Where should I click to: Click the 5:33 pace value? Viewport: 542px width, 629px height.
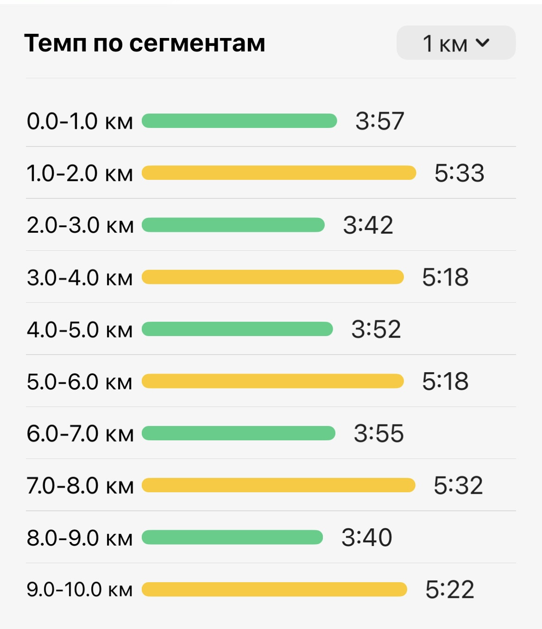[460, 173]
